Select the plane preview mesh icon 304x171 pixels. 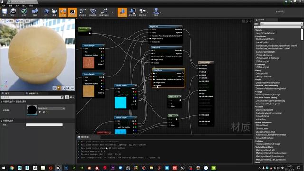63,88
